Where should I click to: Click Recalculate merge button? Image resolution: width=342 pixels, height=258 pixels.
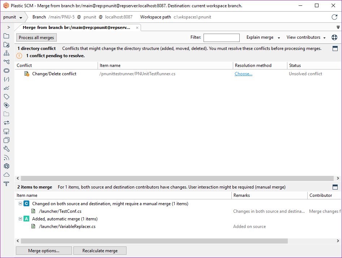[100, 250]
